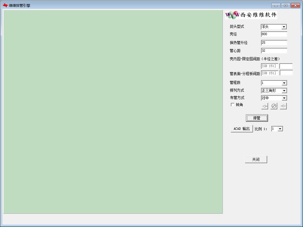Viewport: 303px width, 227px height.
Task: Click the 西安维维软件 logo banner
Action: 251,15
